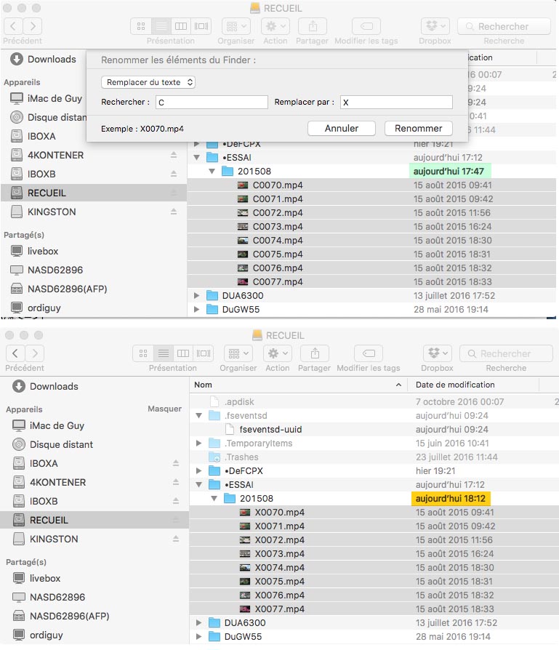Switch bottom window to Cover Flow view
This screenshot has height=650, width=559.
click(x=203, y=353)
